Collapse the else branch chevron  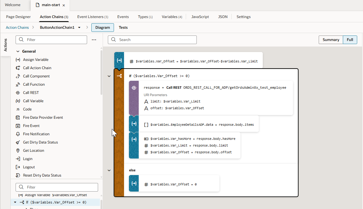[x=109, y=170]
